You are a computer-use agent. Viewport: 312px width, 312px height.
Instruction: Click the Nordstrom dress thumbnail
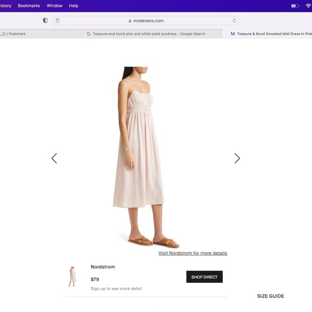pyautogui.click(x=73, y=276)
